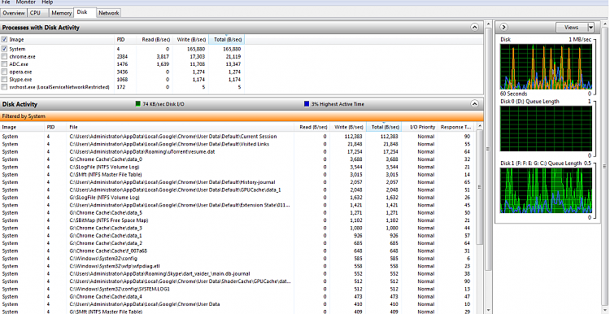Sort Disk Activity by Total (B/sec) column
Viewport: 610px width, 314px height.
tap(384, 127)
